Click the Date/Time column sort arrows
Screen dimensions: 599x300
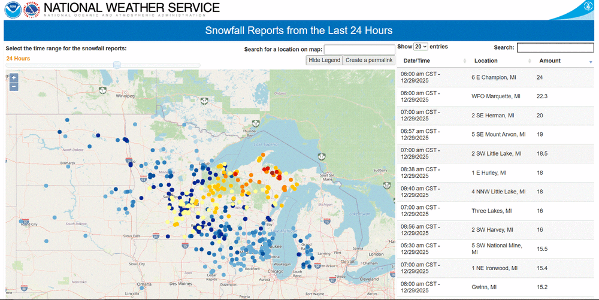pyautogui.click(x=465, y=61)
